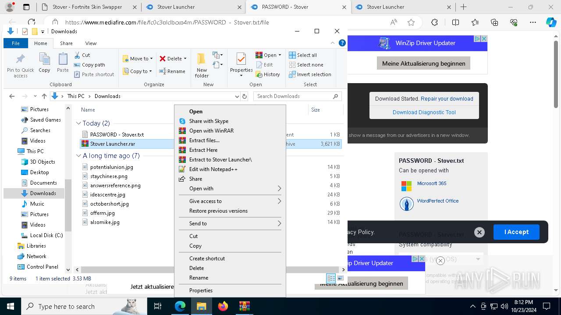Select octobershort.jpg file
The width and height of the screenshot is (561, 315).
point(109,204)
